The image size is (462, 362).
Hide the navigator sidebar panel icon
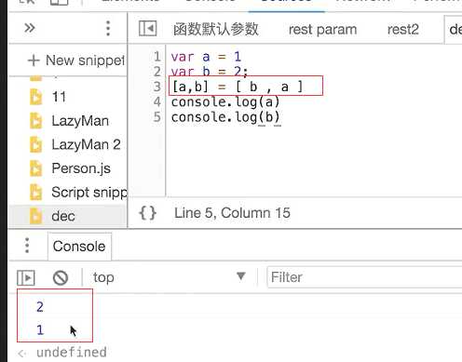(147, 29)
